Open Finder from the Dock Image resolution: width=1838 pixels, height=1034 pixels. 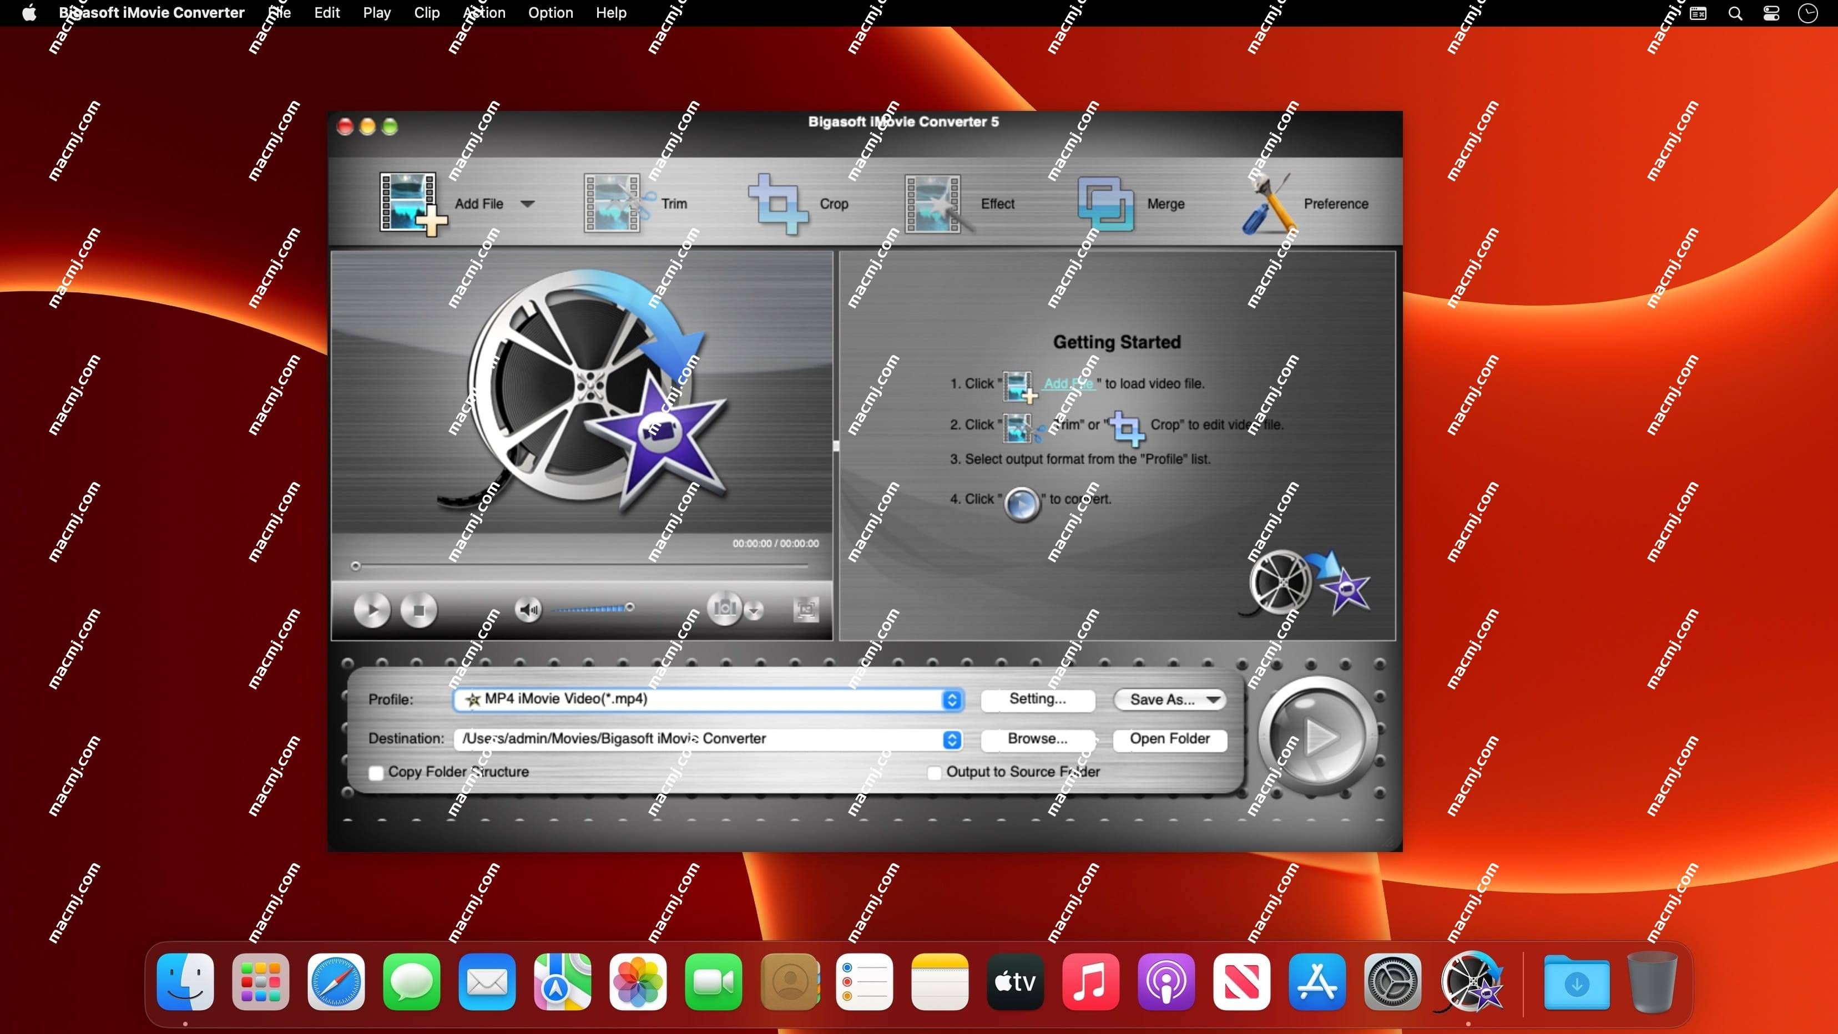coord(185,982)
